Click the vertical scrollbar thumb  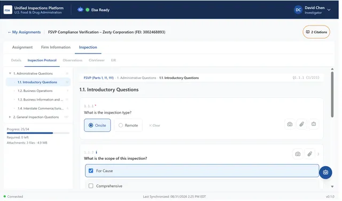click(x=332, y=95)
